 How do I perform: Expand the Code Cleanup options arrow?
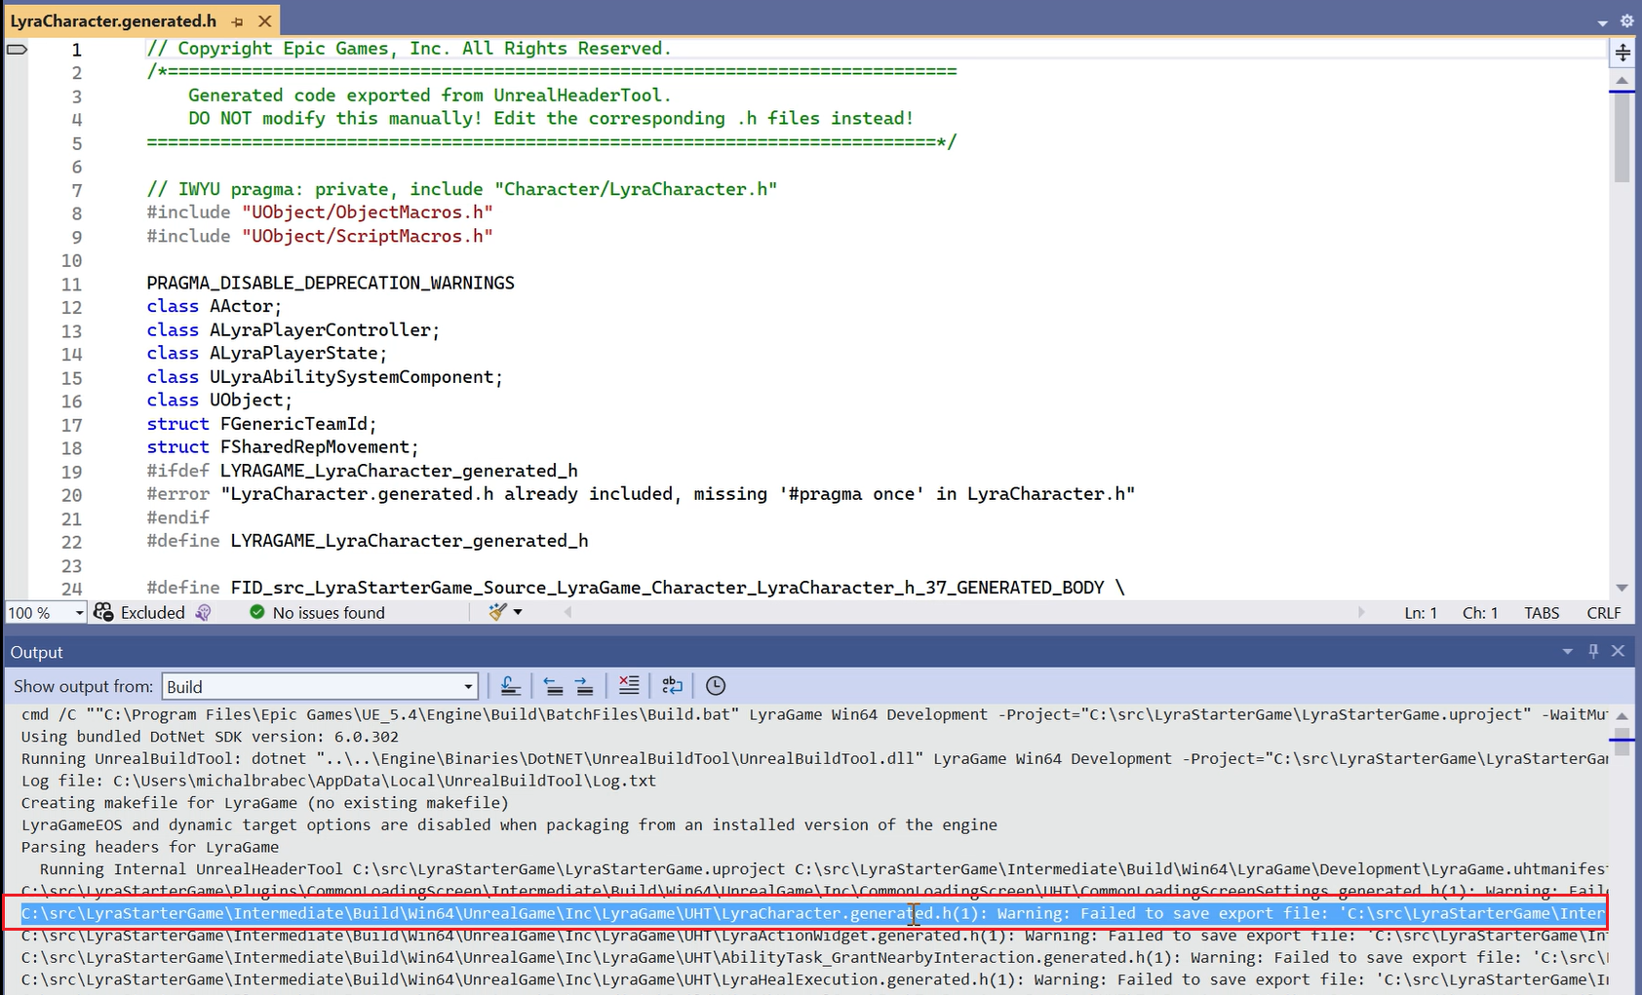pos(516,612)
